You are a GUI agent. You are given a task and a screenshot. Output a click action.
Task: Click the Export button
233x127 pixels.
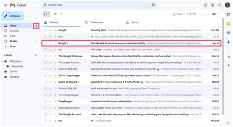178,14
